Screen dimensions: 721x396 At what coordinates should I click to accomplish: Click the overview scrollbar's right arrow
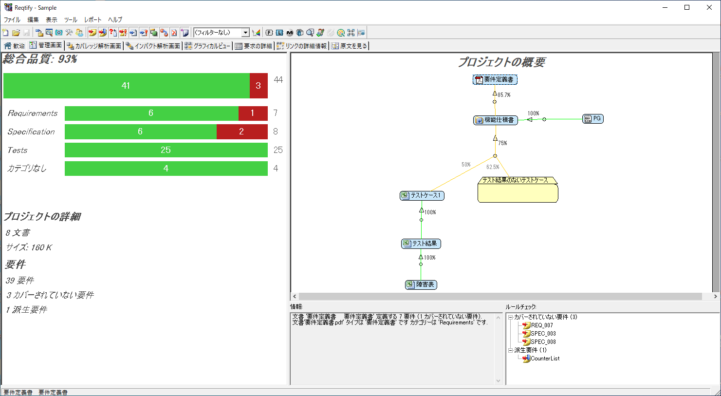715,296
